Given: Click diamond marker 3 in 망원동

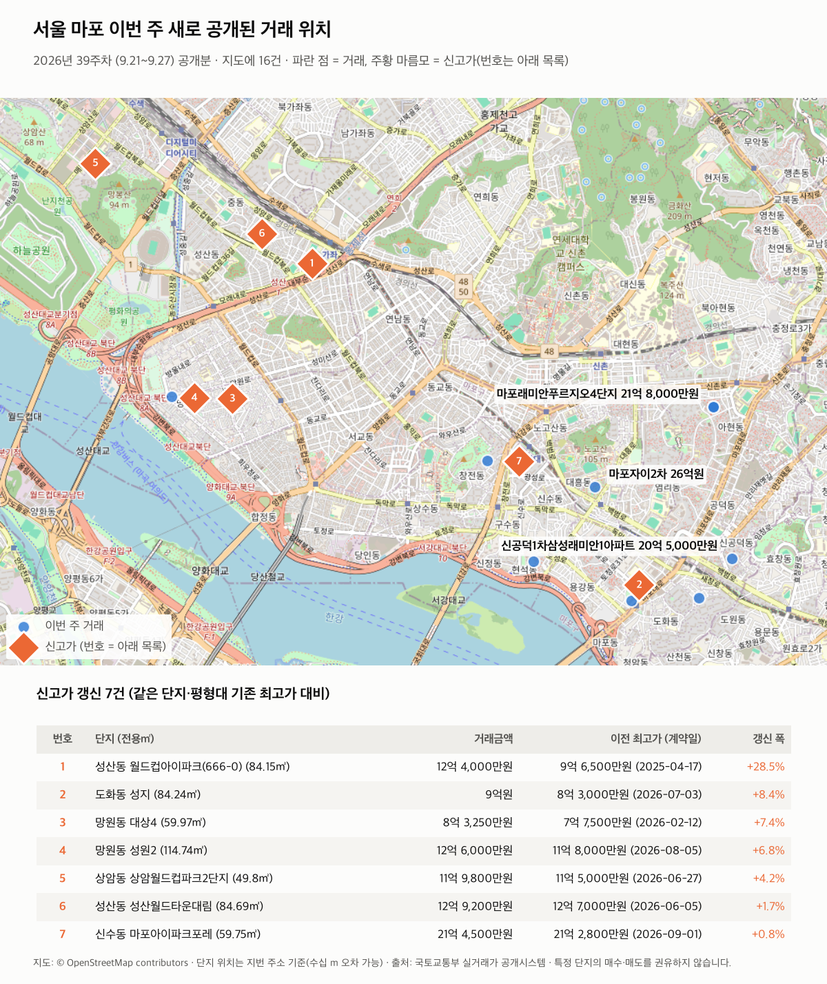Looking at the screenshot, I should point(232,398).
